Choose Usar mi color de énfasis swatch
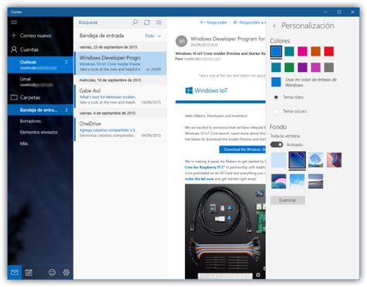 click(x=276, y=82)
